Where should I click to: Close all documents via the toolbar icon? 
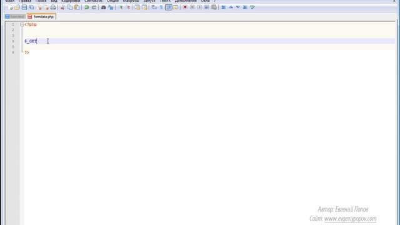pos(46,7)
